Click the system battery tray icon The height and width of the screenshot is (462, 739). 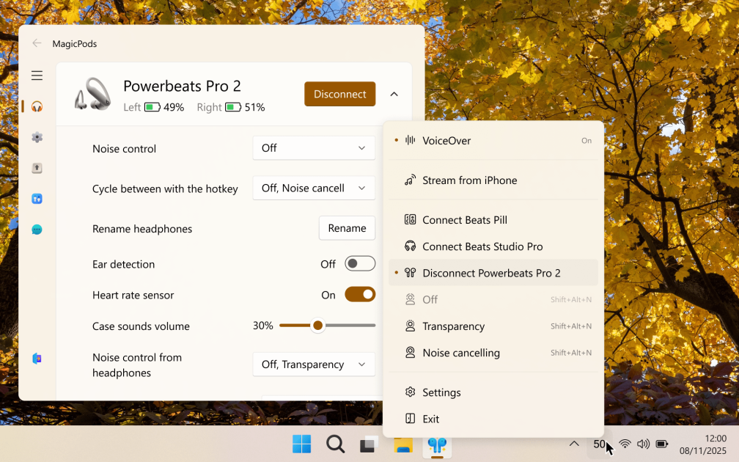(662, 444)
